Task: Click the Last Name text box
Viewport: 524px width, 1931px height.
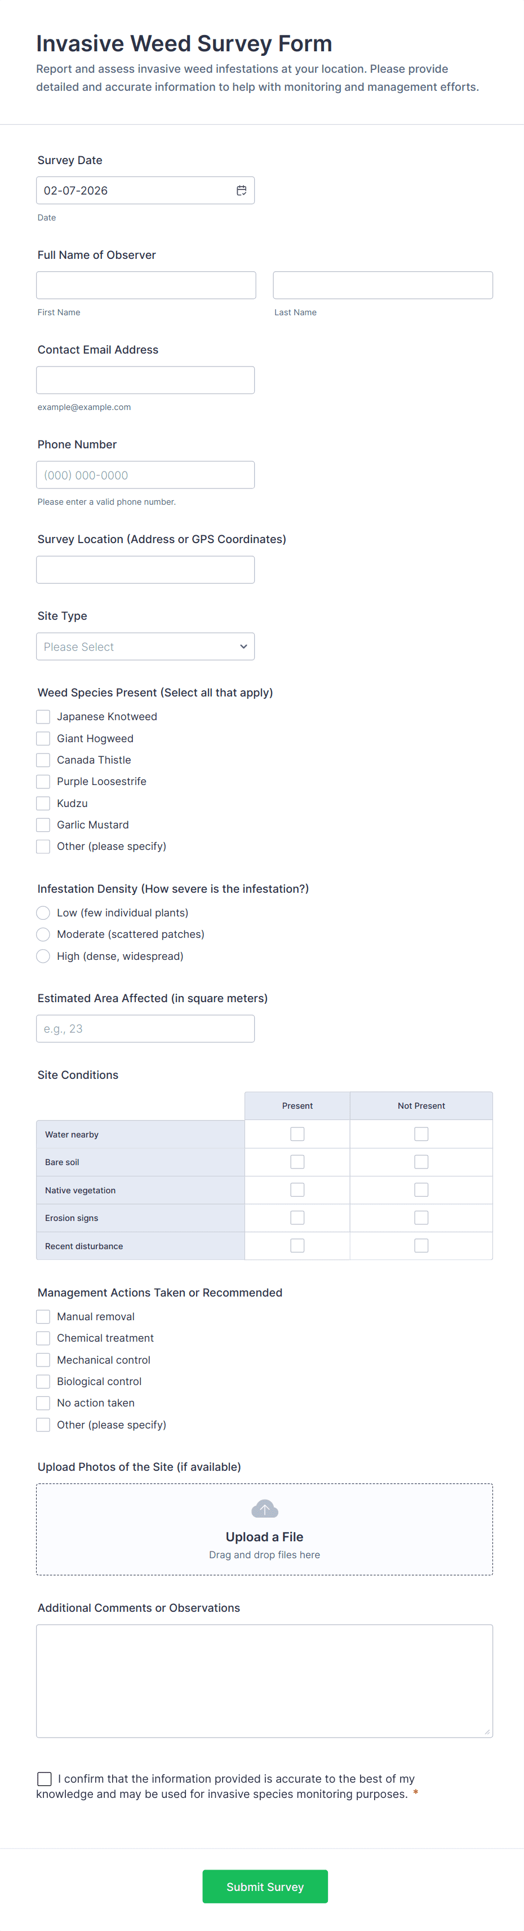Action: [x=383, y=285]
